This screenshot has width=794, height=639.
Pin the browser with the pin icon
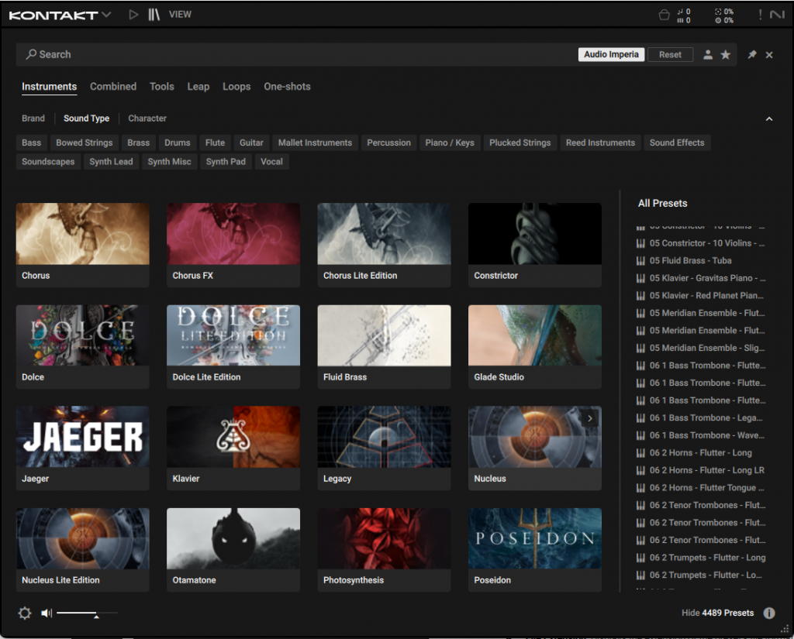(751, 55)
